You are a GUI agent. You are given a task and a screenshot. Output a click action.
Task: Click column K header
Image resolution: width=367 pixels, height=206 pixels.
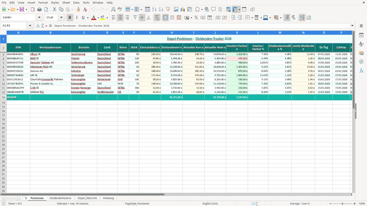click(237, 32)
